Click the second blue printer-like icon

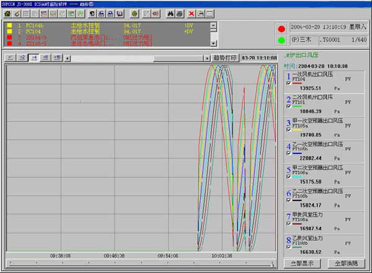coord(110,14)
